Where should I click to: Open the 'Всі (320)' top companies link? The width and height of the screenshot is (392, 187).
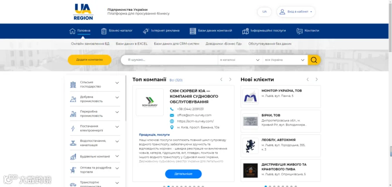[176, 80]
